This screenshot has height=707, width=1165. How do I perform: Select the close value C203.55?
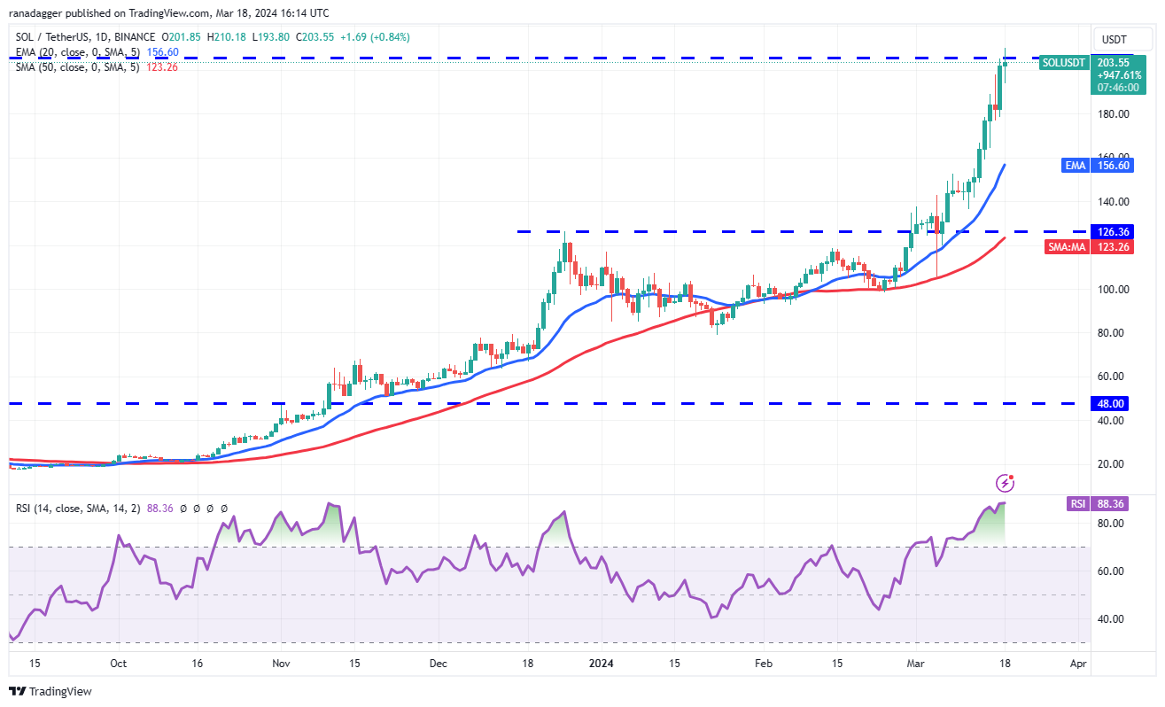tap(315, 37)
